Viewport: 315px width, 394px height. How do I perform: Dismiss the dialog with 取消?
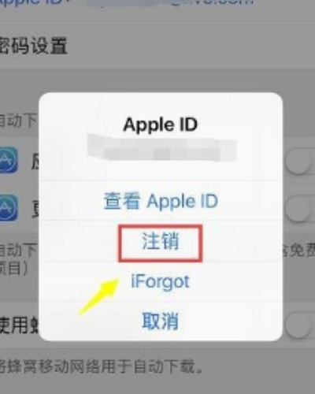point(161,321)
